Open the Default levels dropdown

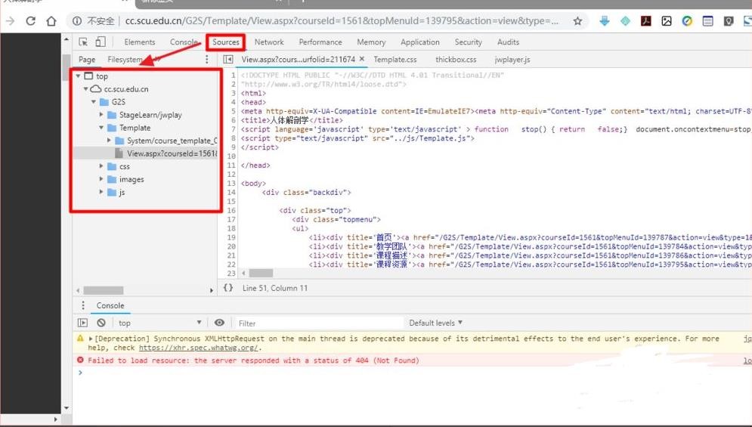[435, 323]
